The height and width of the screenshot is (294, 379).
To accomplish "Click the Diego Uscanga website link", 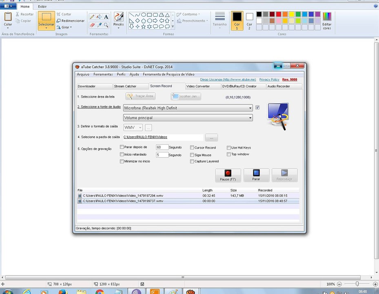I will [228, 79].
